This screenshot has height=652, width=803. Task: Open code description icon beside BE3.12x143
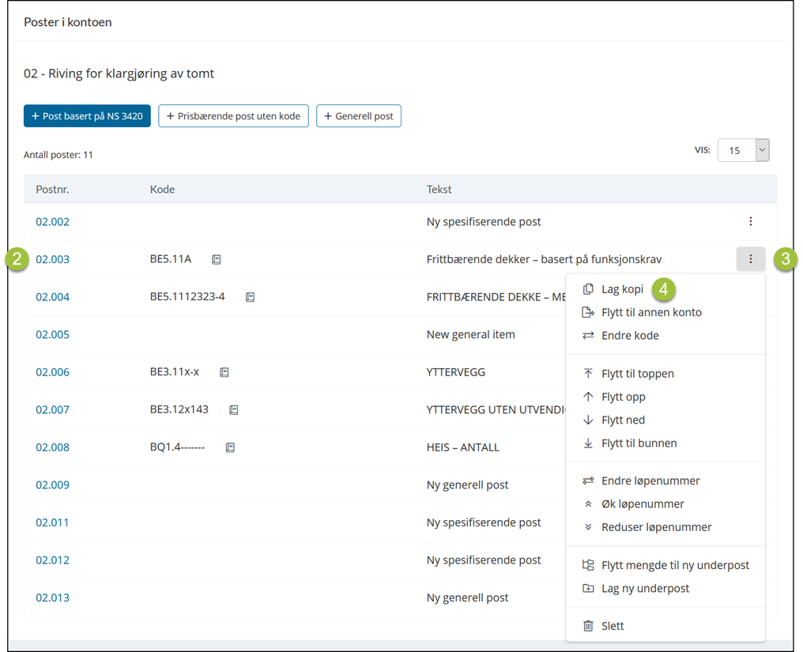(x=233, y=409)
